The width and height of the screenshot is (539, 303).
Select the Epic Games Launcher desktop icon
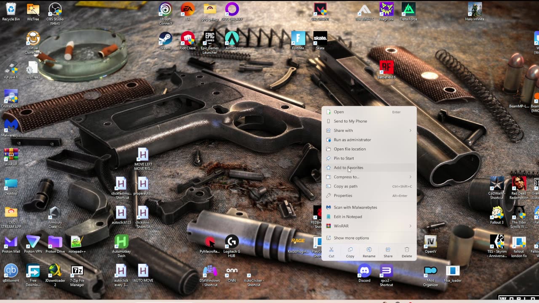click(x=210, y=43)
